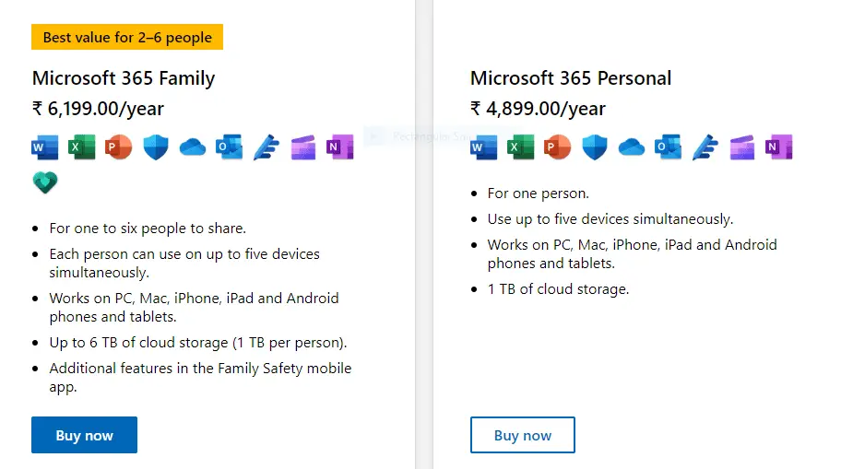Click the Clipchamp icon under Family plan

tap(303, 147)
